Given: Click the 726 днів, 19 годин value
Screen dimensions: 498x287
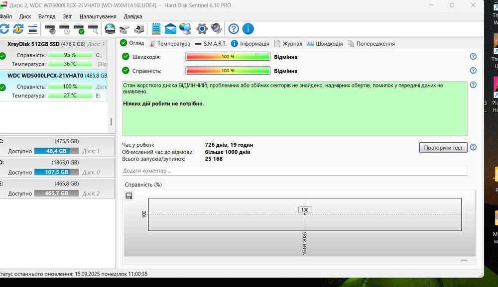Looking at the screenshot, I should (229, 145).
